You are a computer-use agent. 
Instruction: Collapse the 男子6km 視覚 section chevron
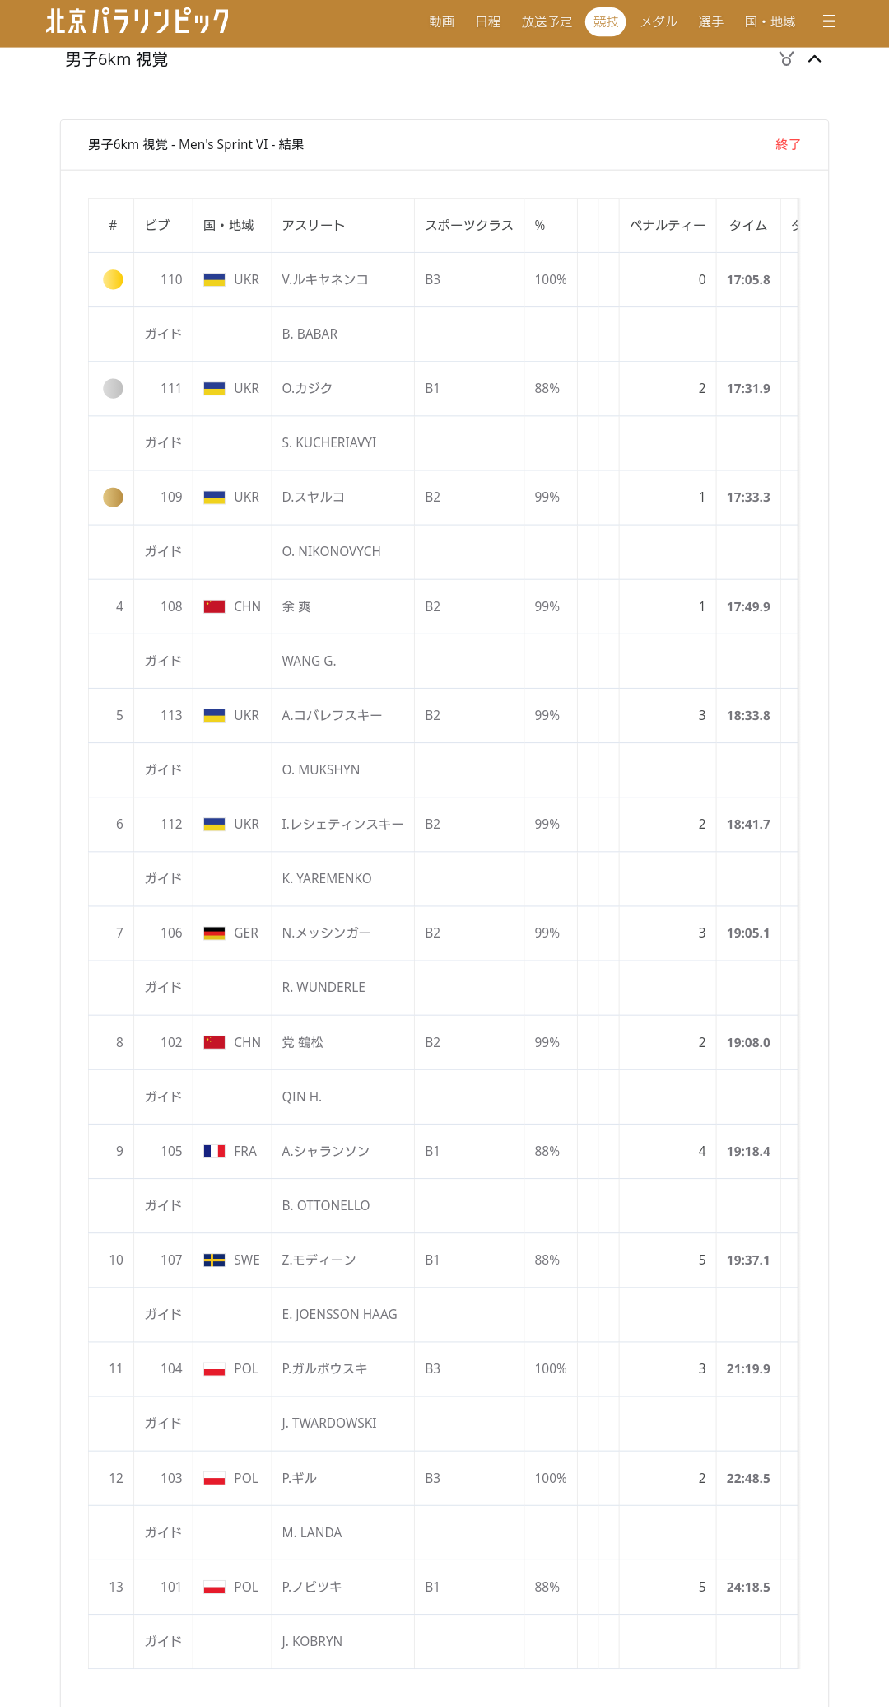pyautogui.click(x=815, y=59)
